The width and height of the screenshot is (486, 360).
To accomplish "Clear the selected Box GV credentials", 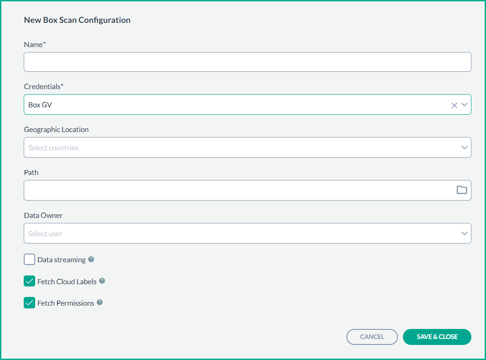I will (454, 105).
